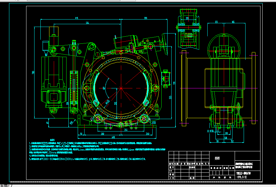
Task: Select the 4-φ16 hole annotation
Action: [x=210, y=131]
